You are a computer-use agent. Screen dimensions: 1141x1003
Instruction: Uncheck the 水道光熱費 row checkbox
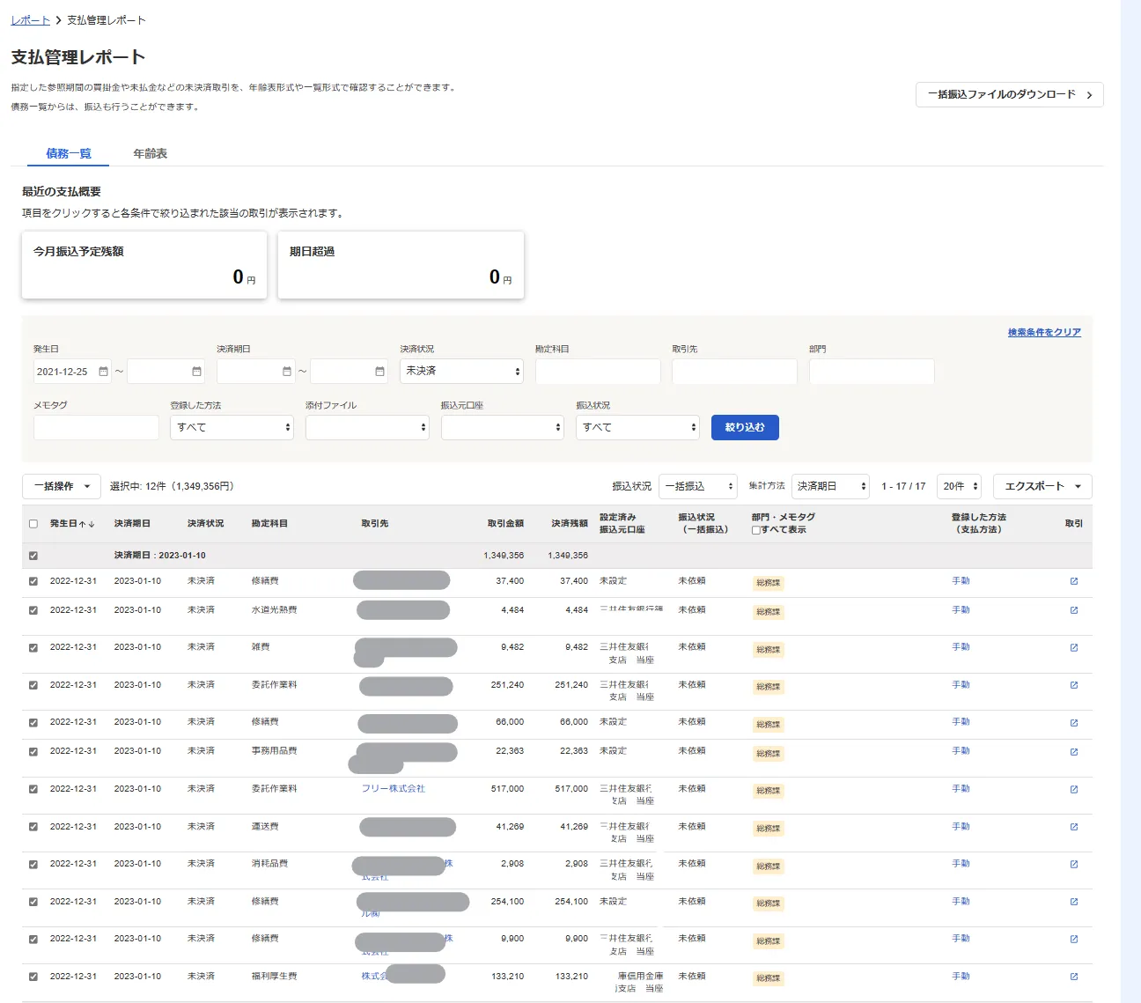coord(33,610)
